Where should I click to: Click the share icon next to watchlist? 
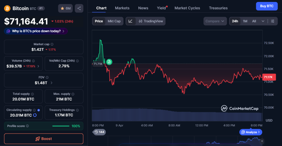(x=79, y=9)
